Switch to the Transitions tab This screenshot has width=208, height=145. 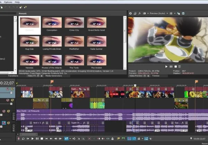click(x=13, y=76)
